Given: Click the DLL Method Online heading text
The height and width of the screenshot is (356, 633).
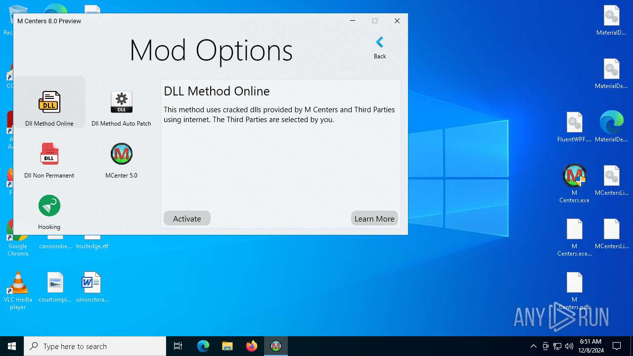Looking at the screenshot, I should coord(217,91).
